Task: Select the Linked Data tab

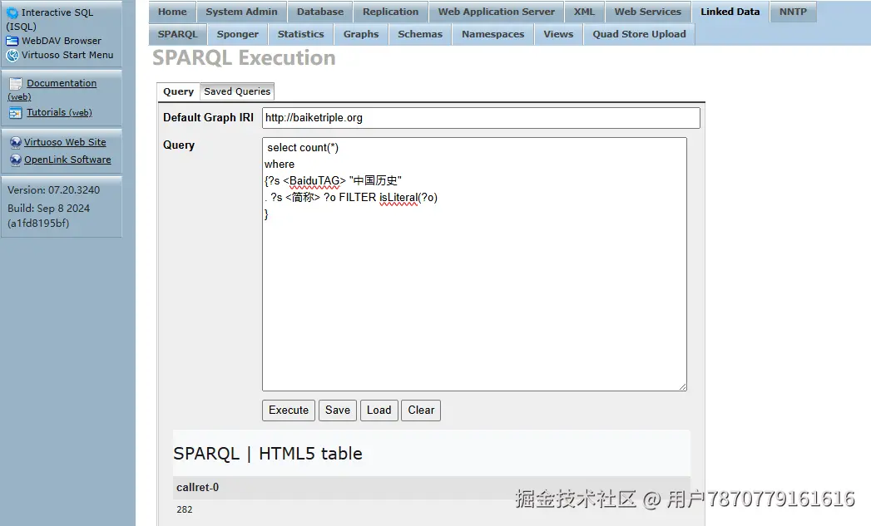Action: point(730,12)
